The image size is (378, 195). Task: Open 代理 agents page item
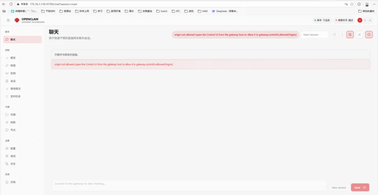click(22, 115)
